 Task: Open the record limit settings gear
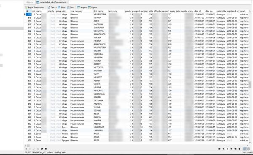tap(240, 149)
